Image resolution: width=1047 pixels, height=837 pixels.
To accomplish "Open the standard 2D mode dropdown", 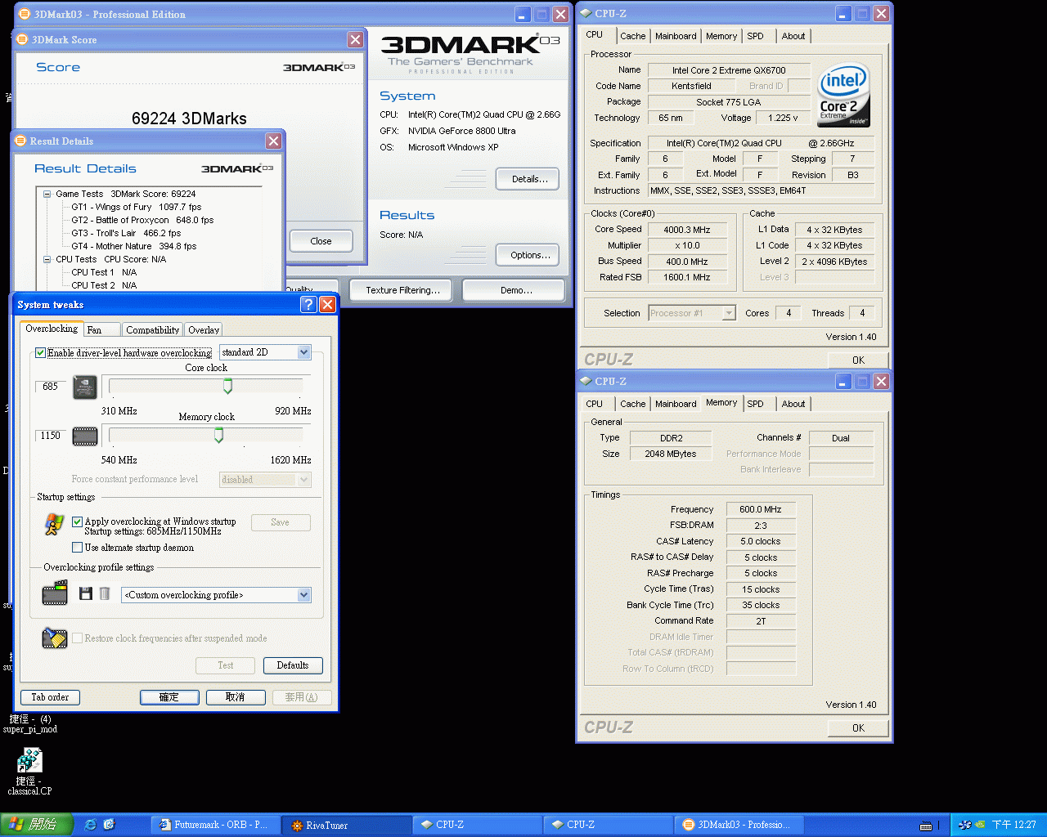I will tap(265, 352).
